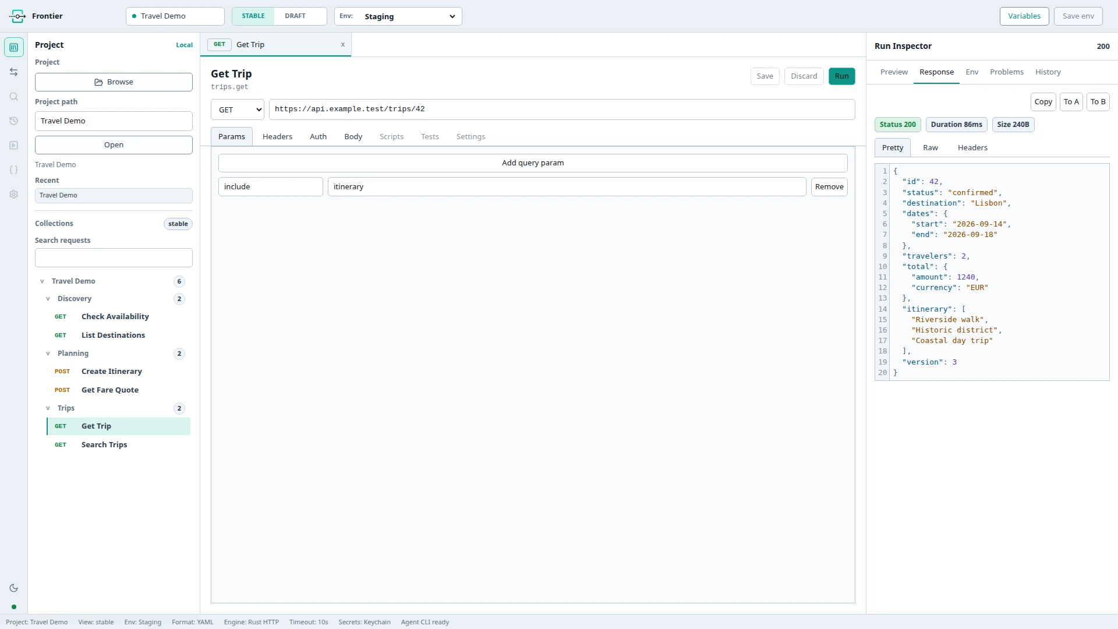Select the Pretty response view

[892, 147]
